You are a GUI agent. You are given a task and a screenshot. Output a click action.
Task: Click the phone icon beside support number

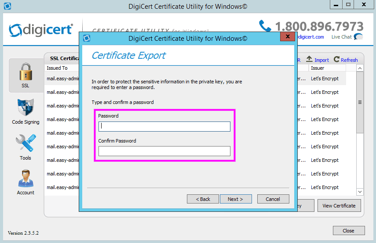click(265, 26)
